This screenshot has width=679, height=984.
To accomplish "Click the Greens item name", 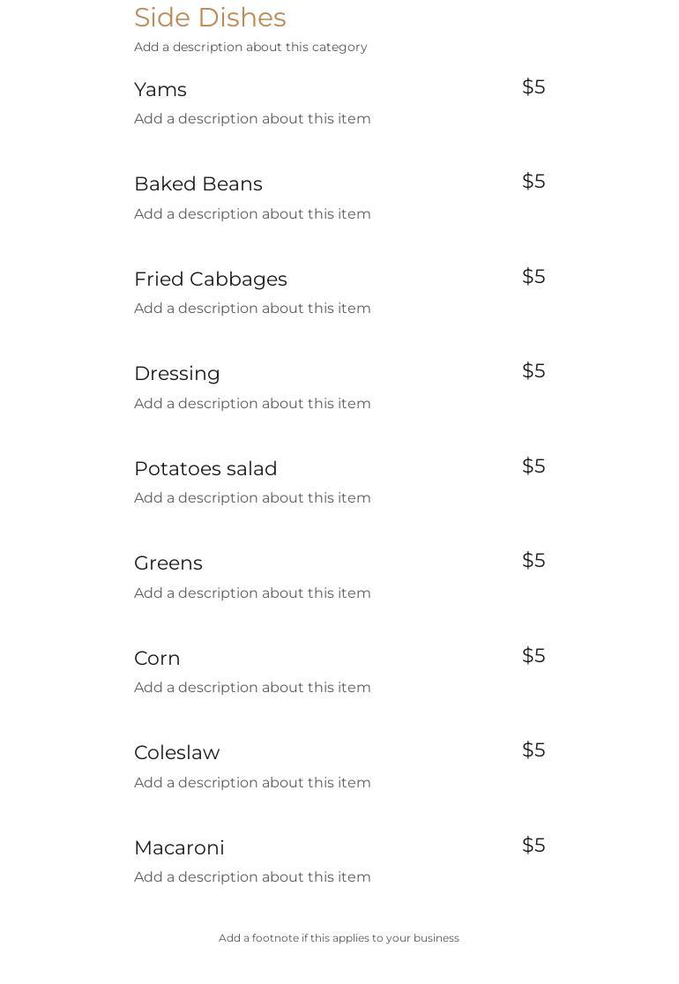I will point(168,563).
